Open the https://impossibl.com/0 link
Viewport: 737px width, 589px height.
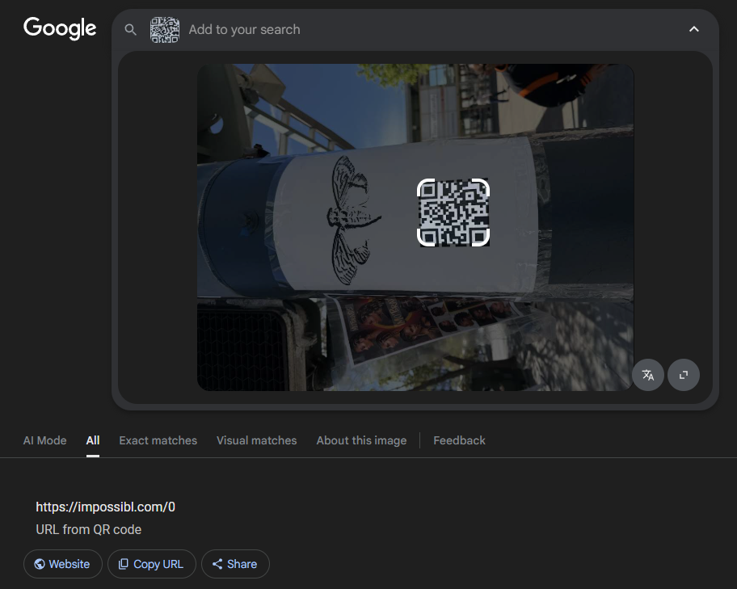pos(105,507)
